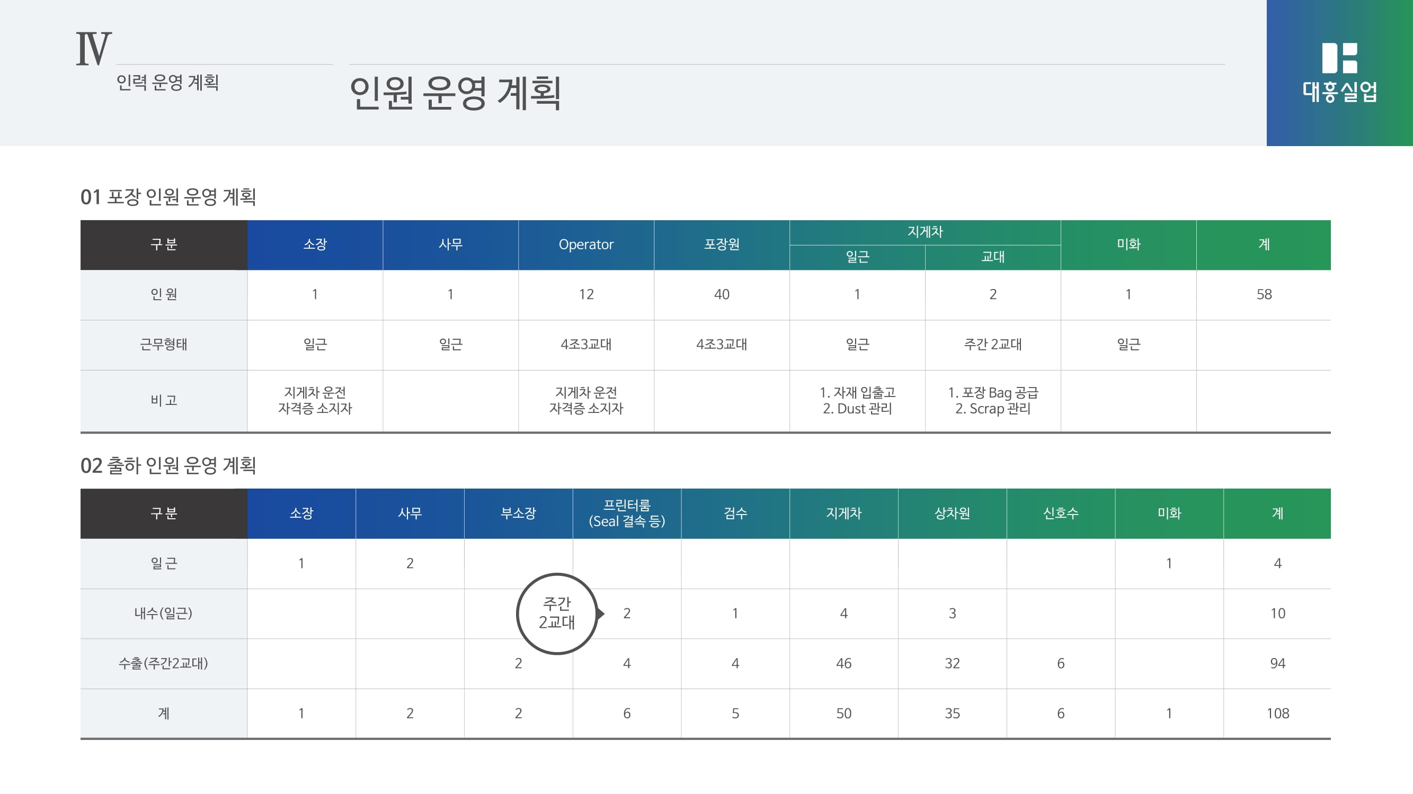This screenshot has height=794, width=1413.
Task: Click the 포장원 column header
Action: [x=721, y=245]
